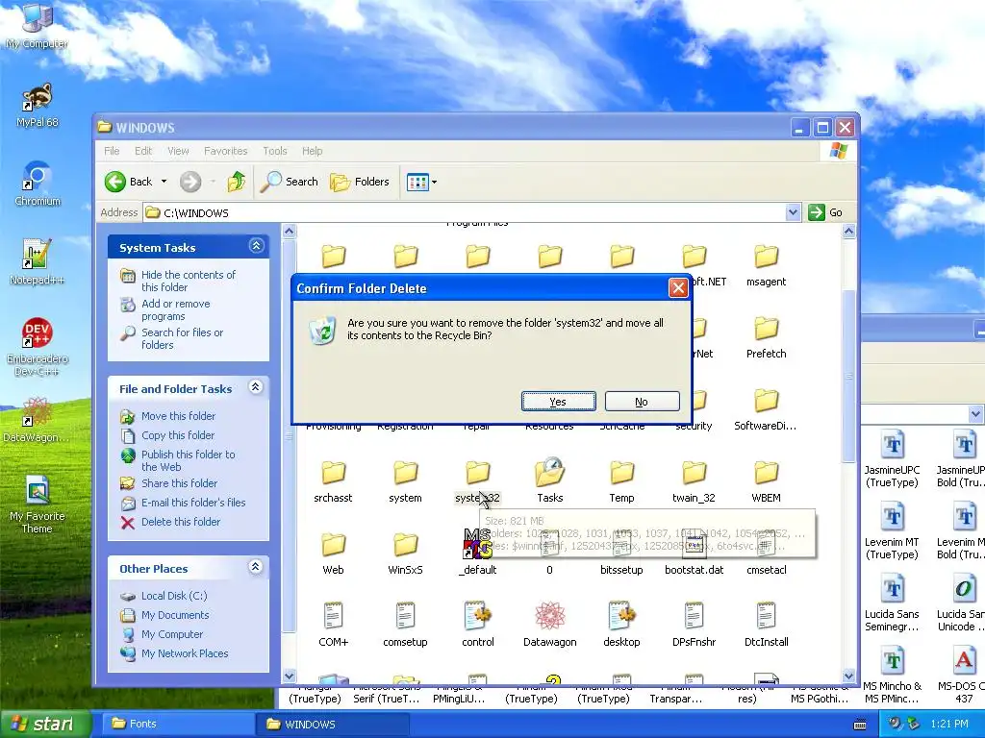Click Hide the contents of this folder
The height and width of the screenshot is (738, 985).
188,282
